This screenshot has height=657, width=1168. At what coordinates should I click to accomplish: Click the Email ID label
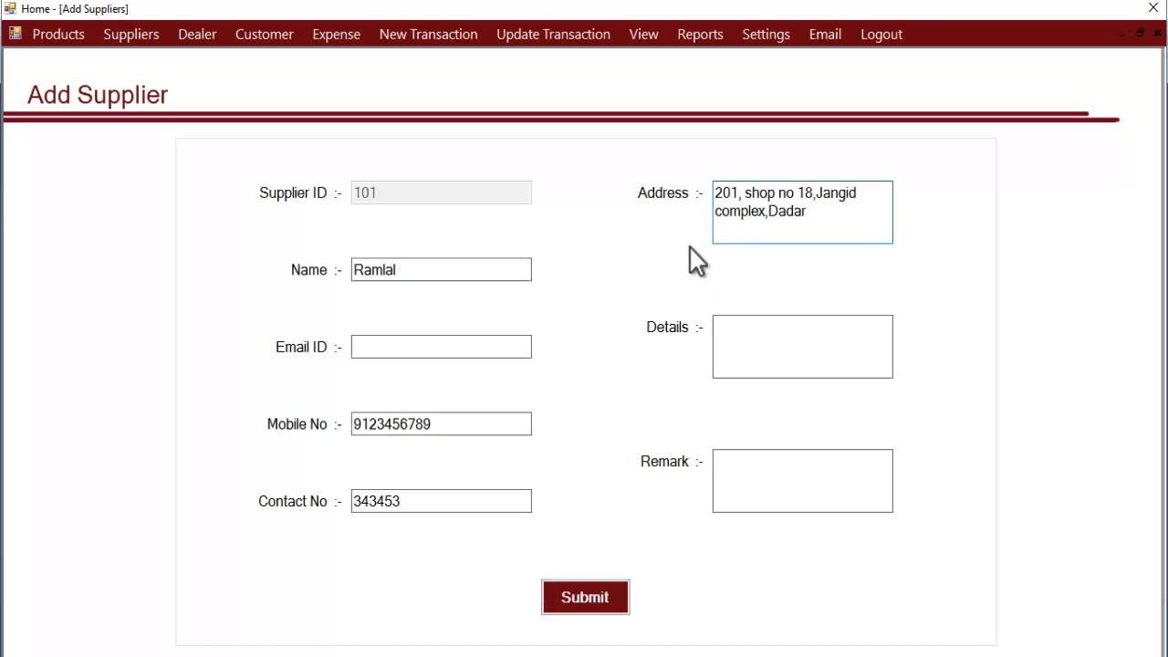[301, 347]
